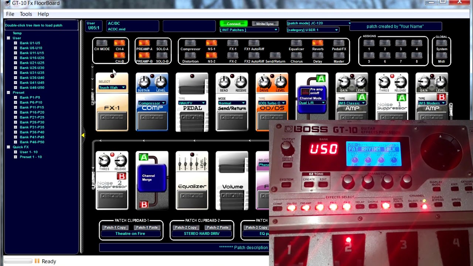Viewport: 473px width, 266px height.
Task: Click the Equalizer pedal footswitch
Action: pyautogui.click(x=192, y=199)
